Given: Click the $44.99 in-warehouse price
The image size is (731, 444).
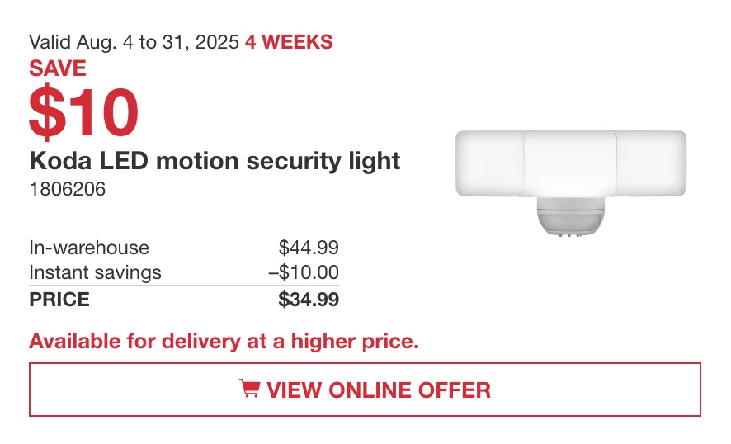Looking at the screenshot, I should 309,248.
